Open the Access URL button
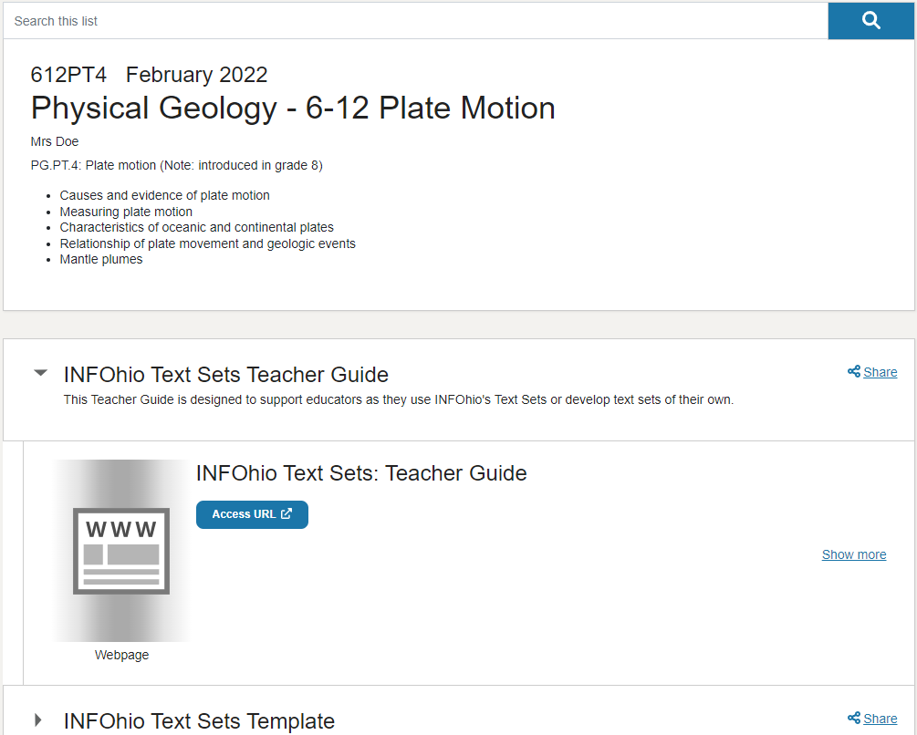 252,514
